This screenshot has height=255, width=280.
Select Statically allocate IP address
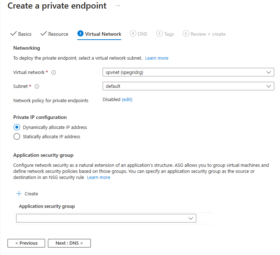tap(16, 136)
